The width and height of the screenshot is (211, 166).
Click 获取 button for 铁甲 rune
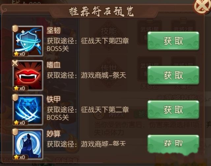coord(173,110)
